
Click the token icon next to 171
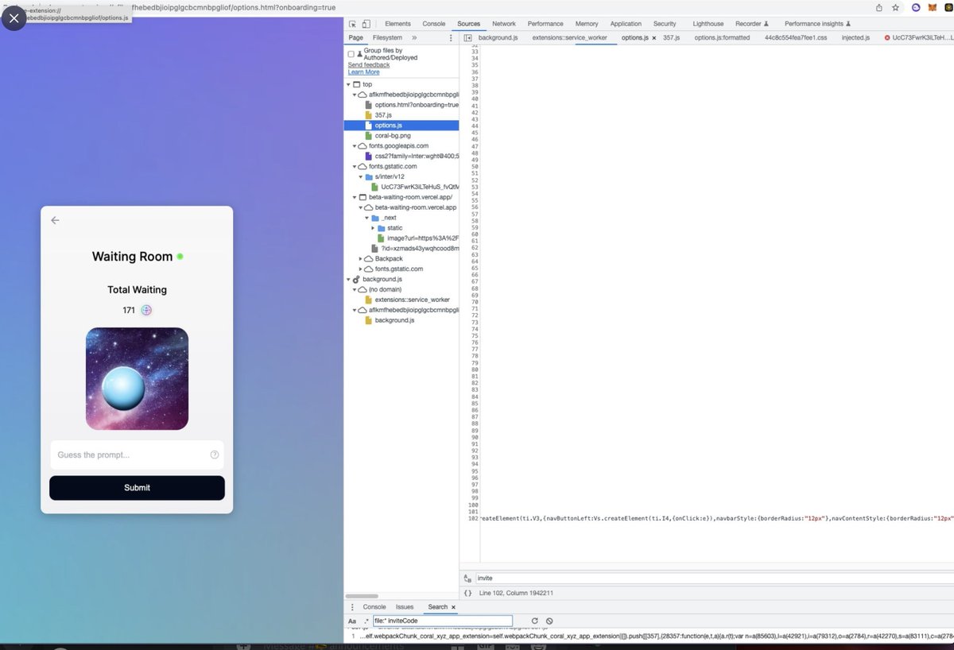click(x=146, y=311)
